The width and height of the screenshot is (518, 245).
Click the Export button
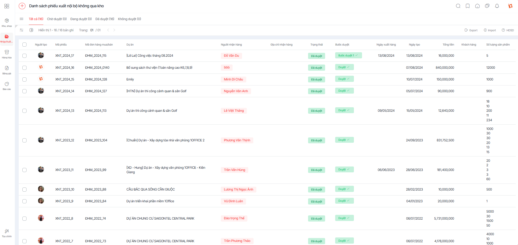(471, 30)
